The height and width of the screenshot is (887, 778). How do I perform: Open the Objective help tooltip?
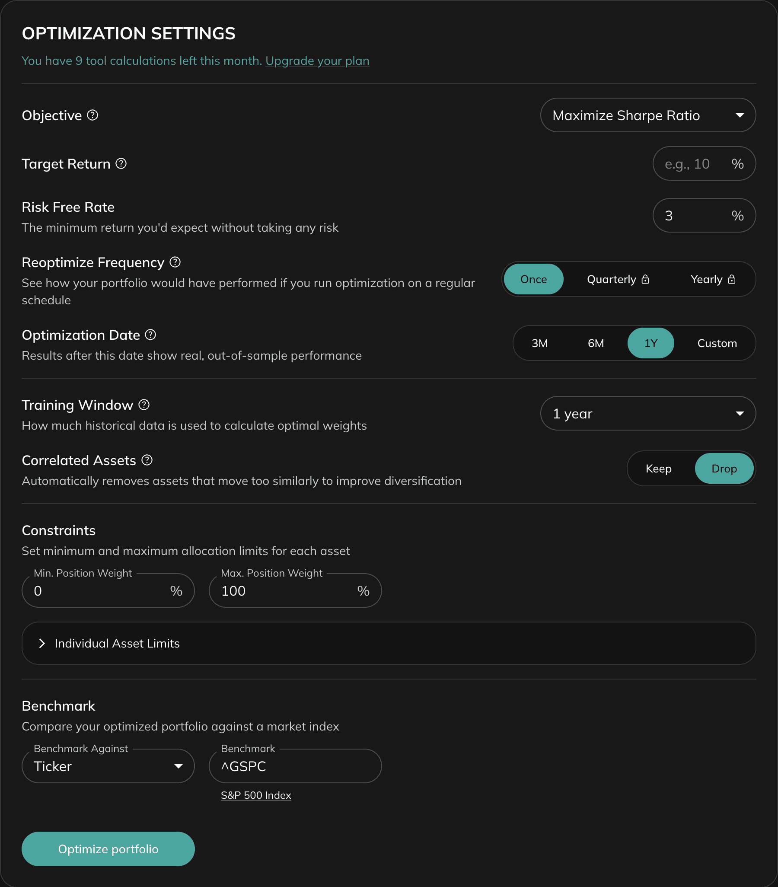[92, 115]
